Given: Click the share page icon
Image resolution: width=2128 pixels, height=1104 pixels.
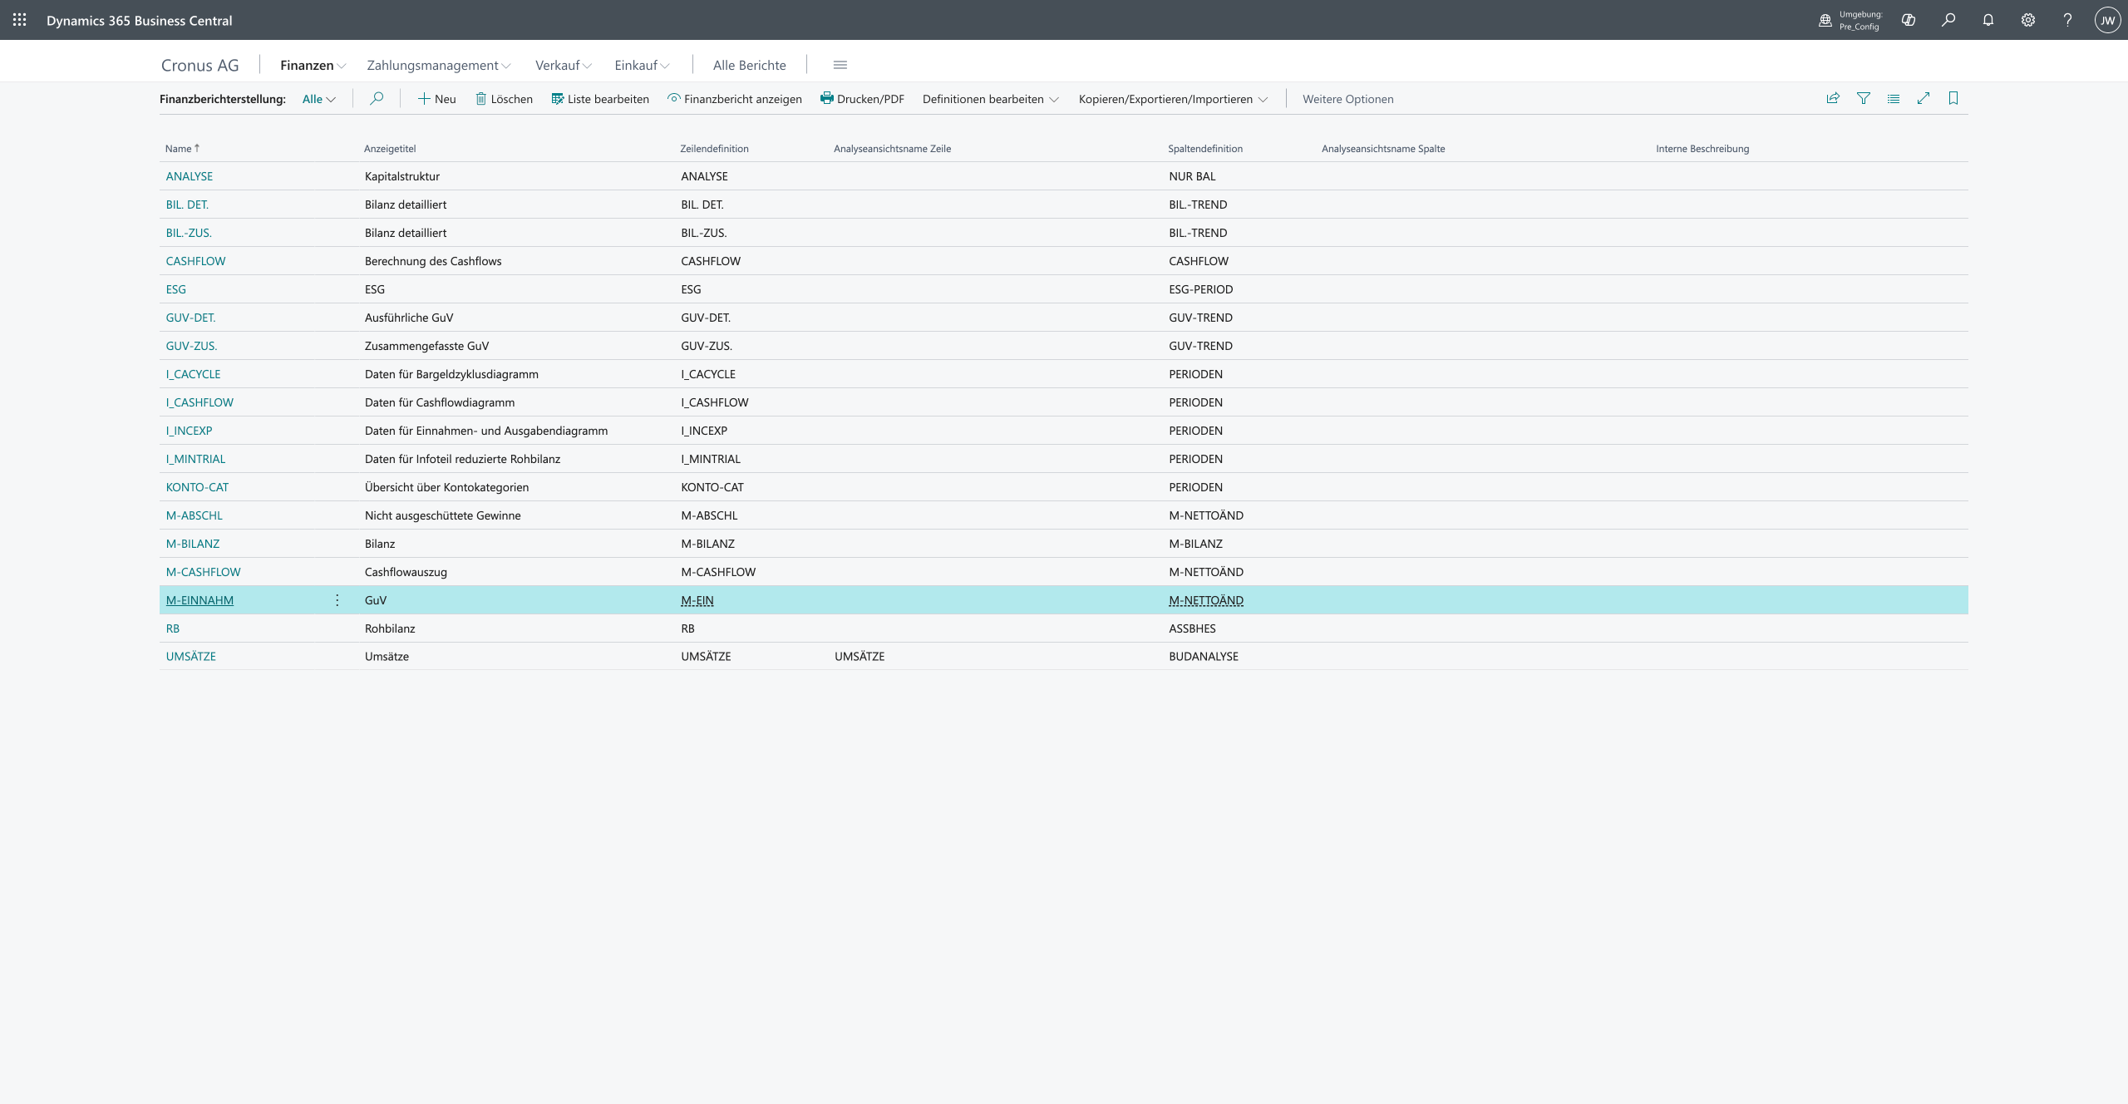Looking at the screenshot, I should 1833,98.
